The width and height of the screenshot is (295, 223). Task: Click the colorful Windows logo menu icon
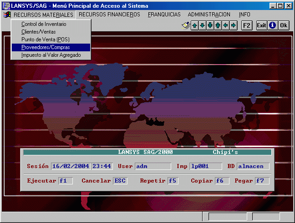point(7,15)
